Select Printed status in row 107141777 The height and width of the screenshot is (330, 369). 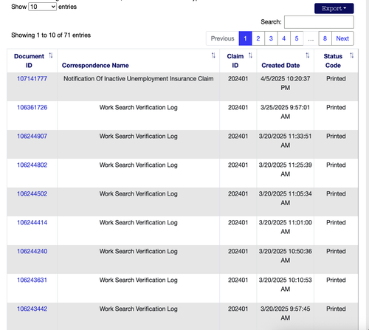tap(336, 79)
